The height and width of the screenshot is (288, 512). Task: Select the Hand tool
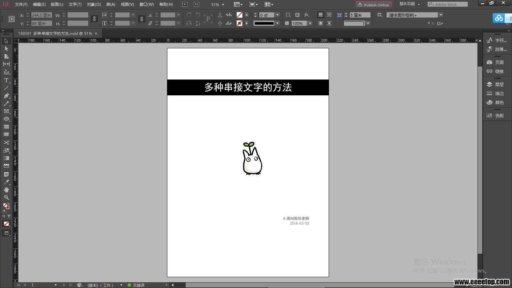click(x=6, y=190)
